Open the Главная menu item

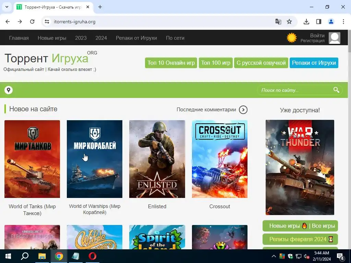coord(19,38)
